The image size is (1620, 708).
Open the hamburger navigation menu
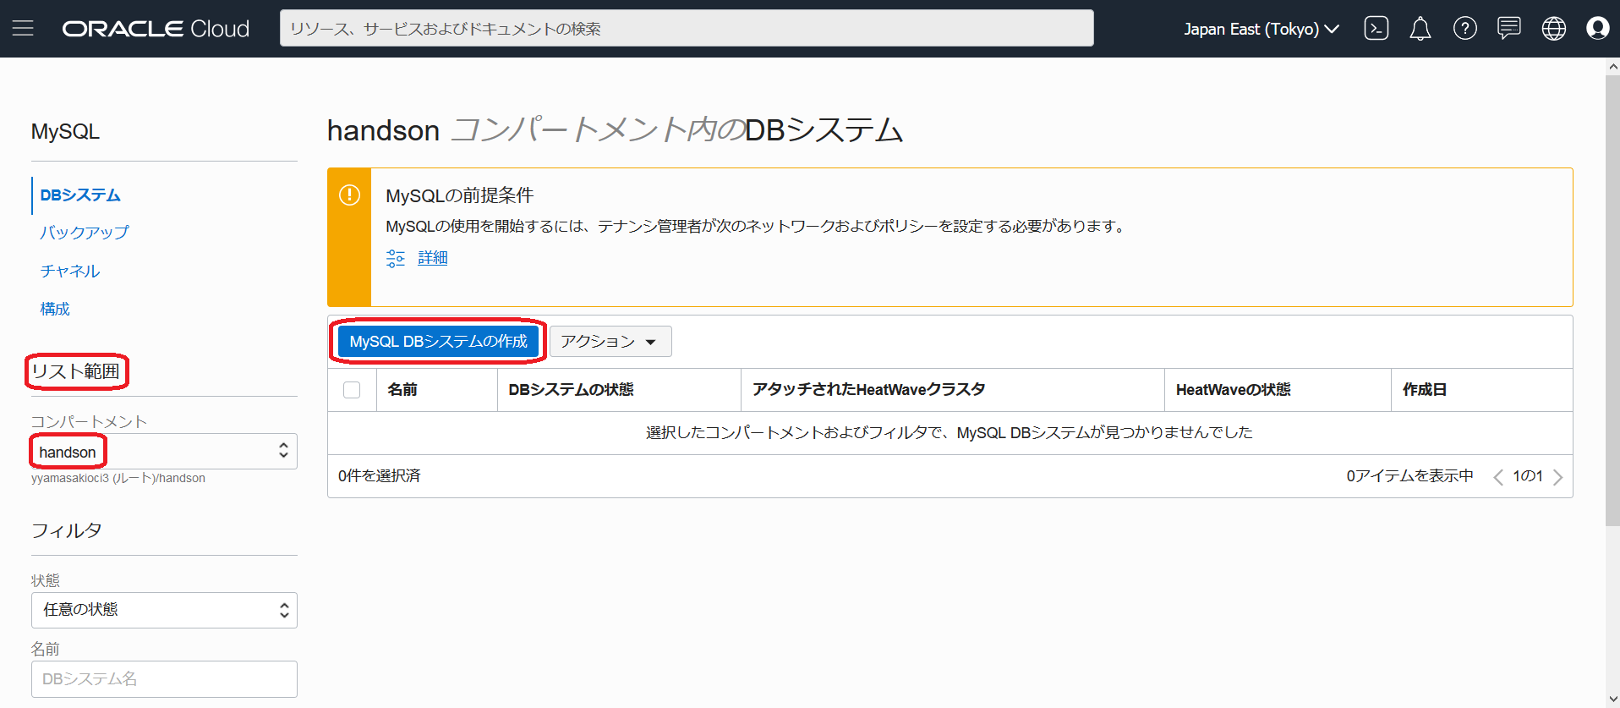click(23, 28)
